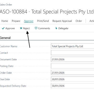Click the empty Posting Date field
Image resolution: width=94 pixels, height=94 pixels.
pos(72,66)
